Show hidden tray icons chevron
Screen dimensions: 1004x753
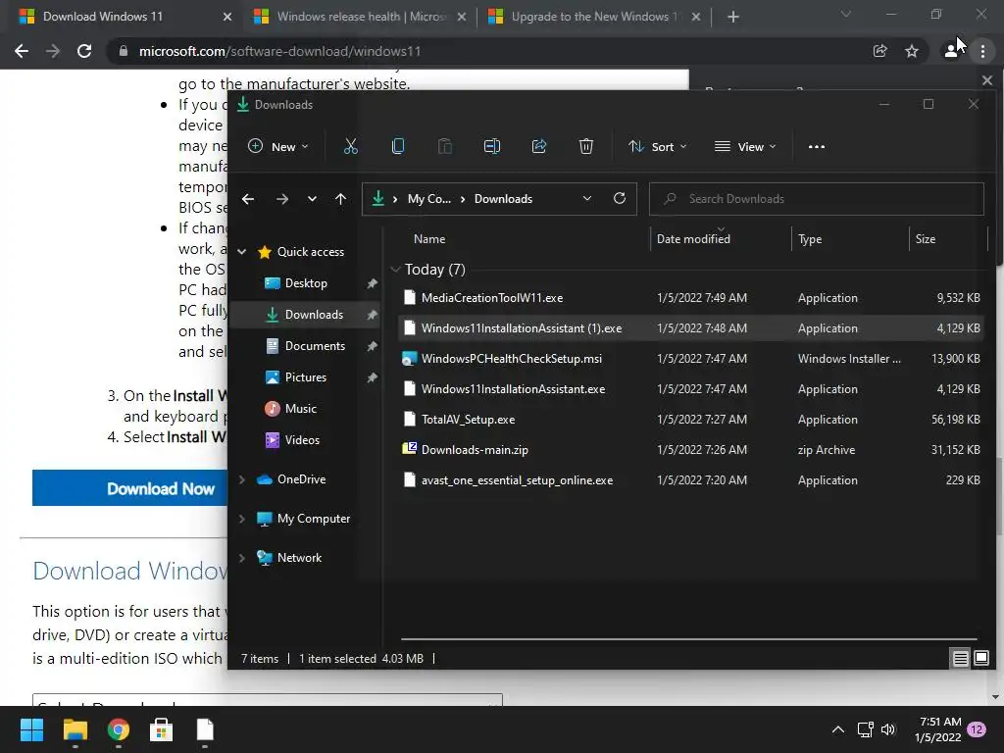point(837,729)
